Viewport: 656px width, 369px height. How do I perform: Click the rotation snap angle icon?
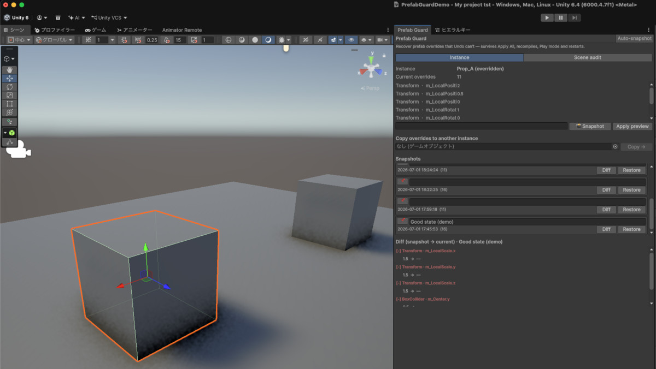click(x=167, y=40)
